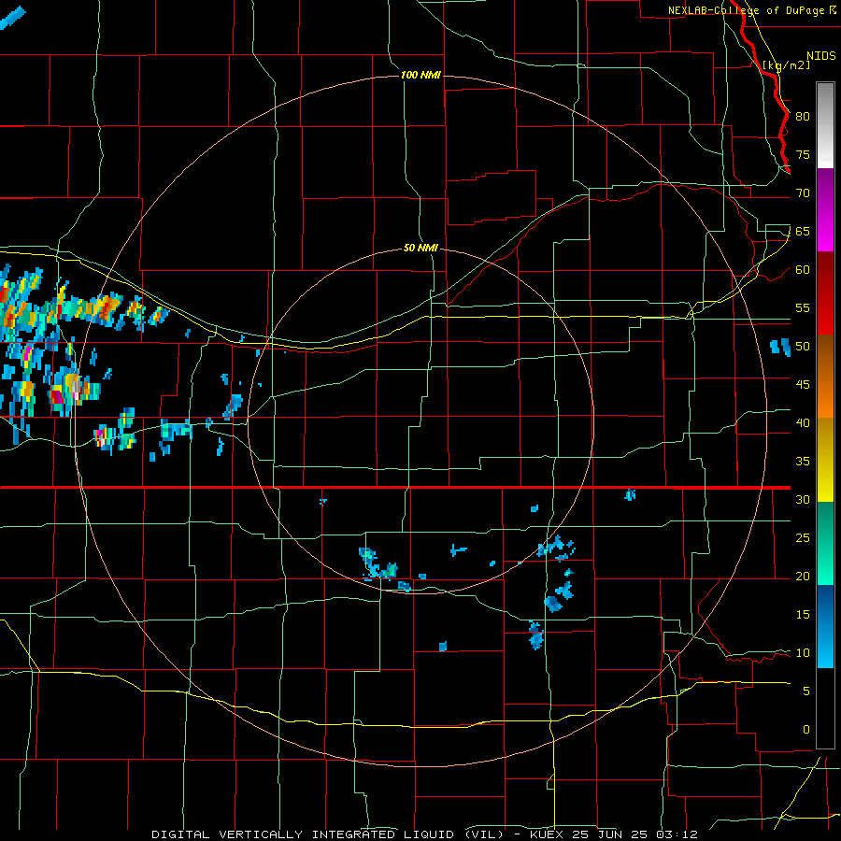
Task: Click the Digital Vertically Integrated Liquid caption
Action: 424,834
